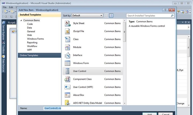This screenshot has width=193, height=115.
Task: Switch to JScript1 document tab
Action: [x=12, y=23]
